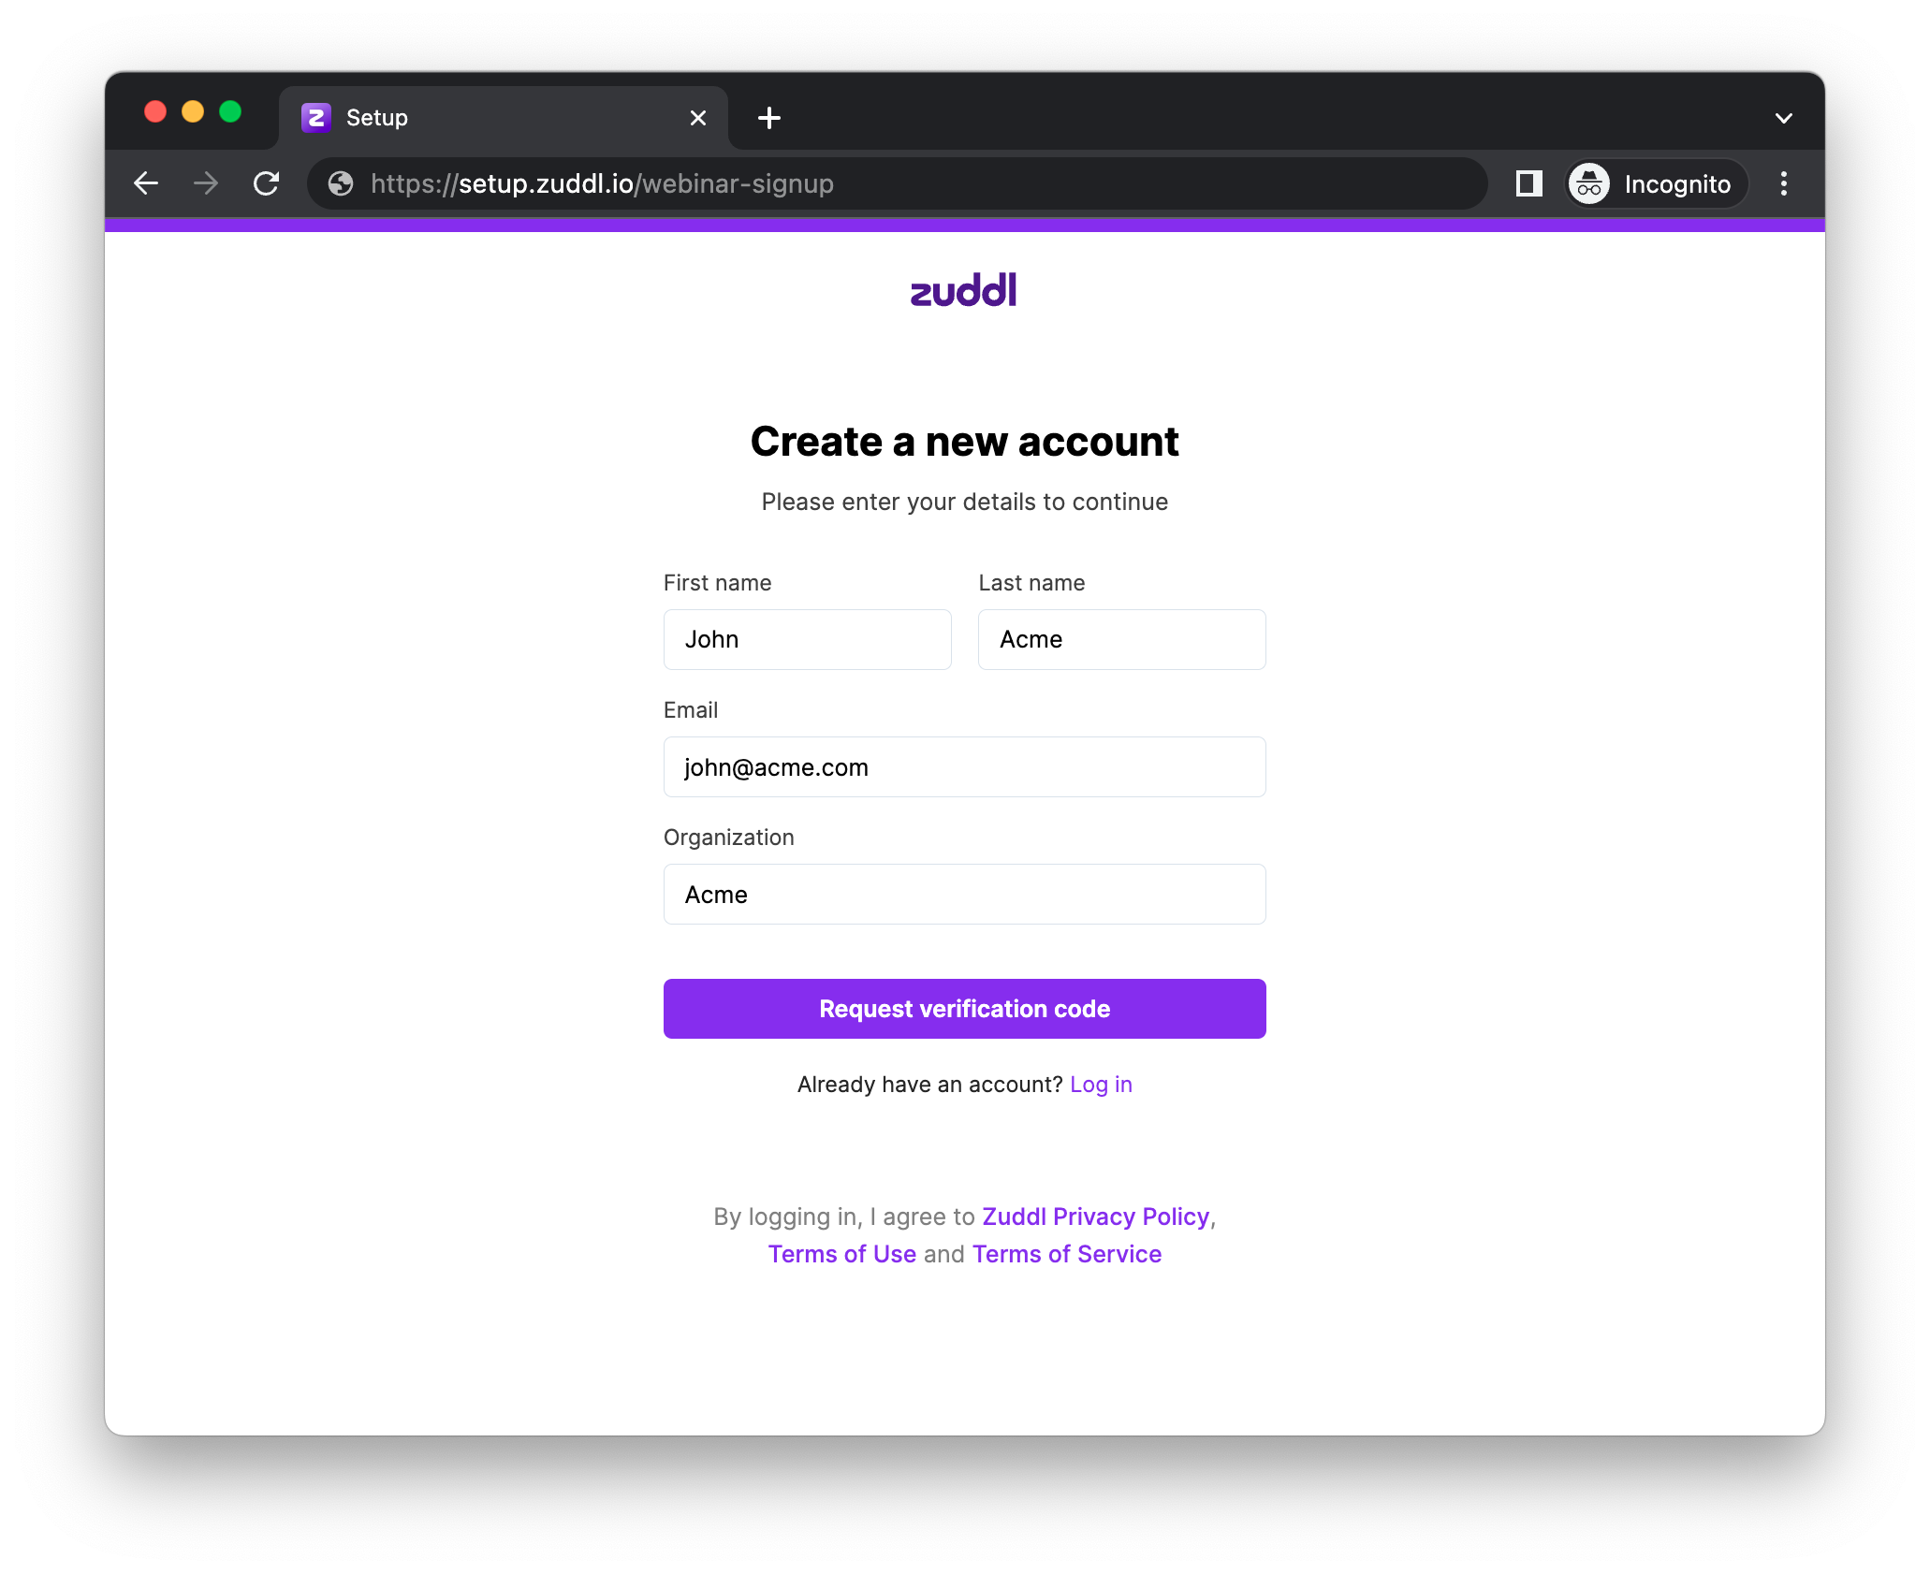Open the Zuddl Privacy Policy link
1930x1574 pixels.
[x=1095, y=1217]
